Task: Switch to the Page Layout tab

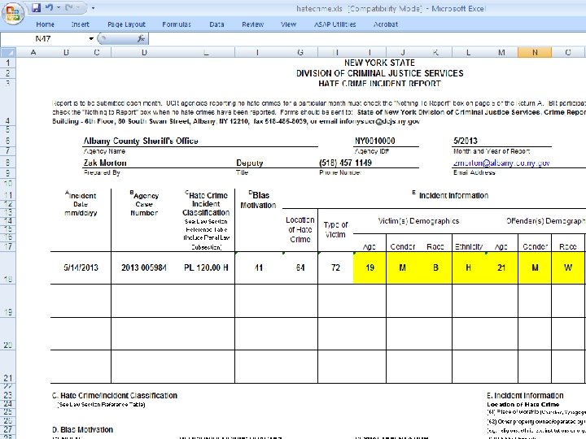Action: point(126,24)
